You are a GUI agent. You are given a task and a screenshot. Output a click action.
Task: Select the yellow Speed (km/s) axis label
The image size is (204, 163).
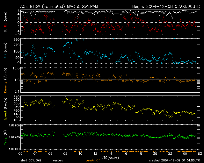[5, 110]
